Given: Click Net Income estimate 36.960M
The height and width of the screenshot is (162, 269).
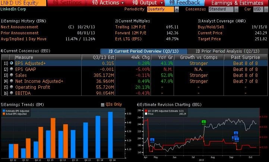Looking at the screenshot, I should 105,81.
